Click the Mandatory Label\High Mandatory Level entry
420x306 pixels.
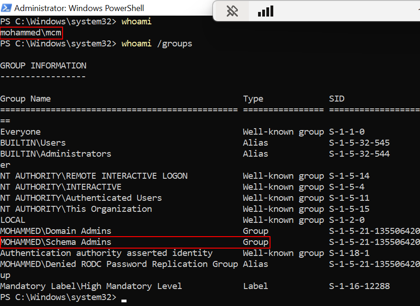pos(91,286)
